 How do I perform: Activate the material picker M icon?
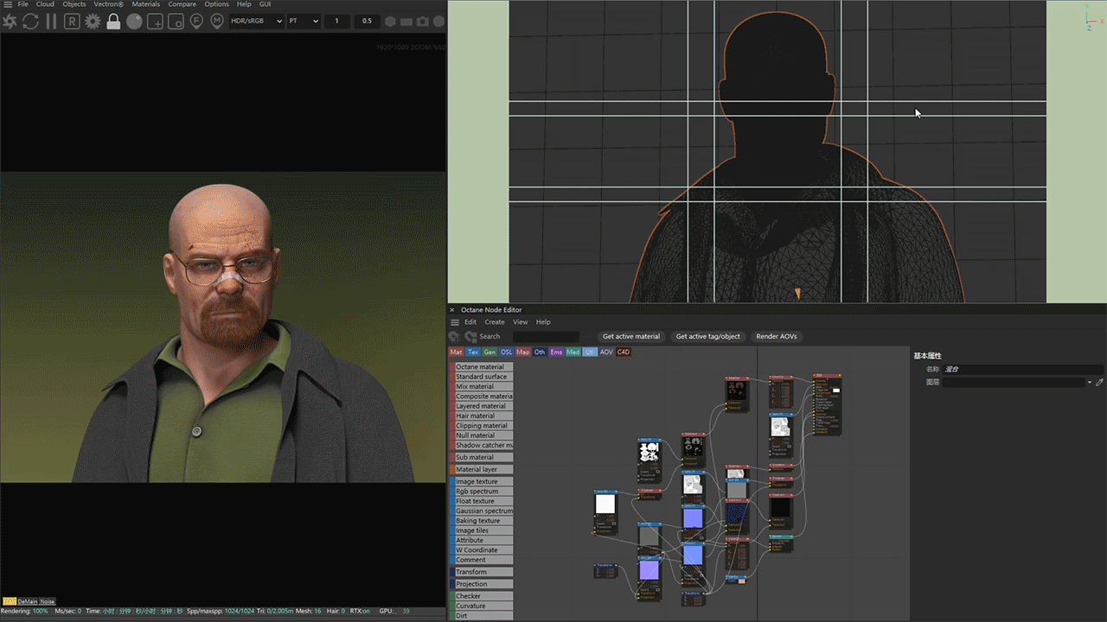[x=217, y=21]
